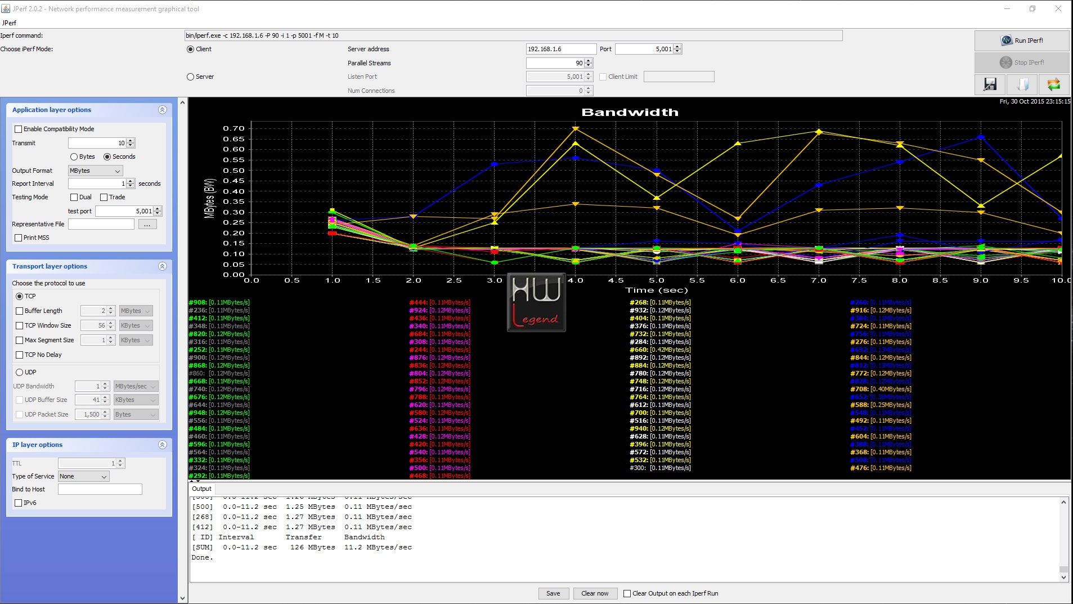
Task: Click the left options panel scrollbar
Action: pyautogui.click(x=182, y=350)
